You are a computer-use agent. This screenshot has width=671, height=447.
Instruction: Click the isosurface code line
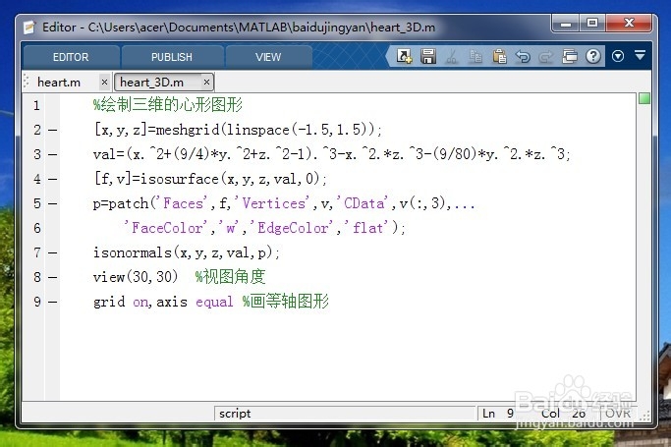210,179
